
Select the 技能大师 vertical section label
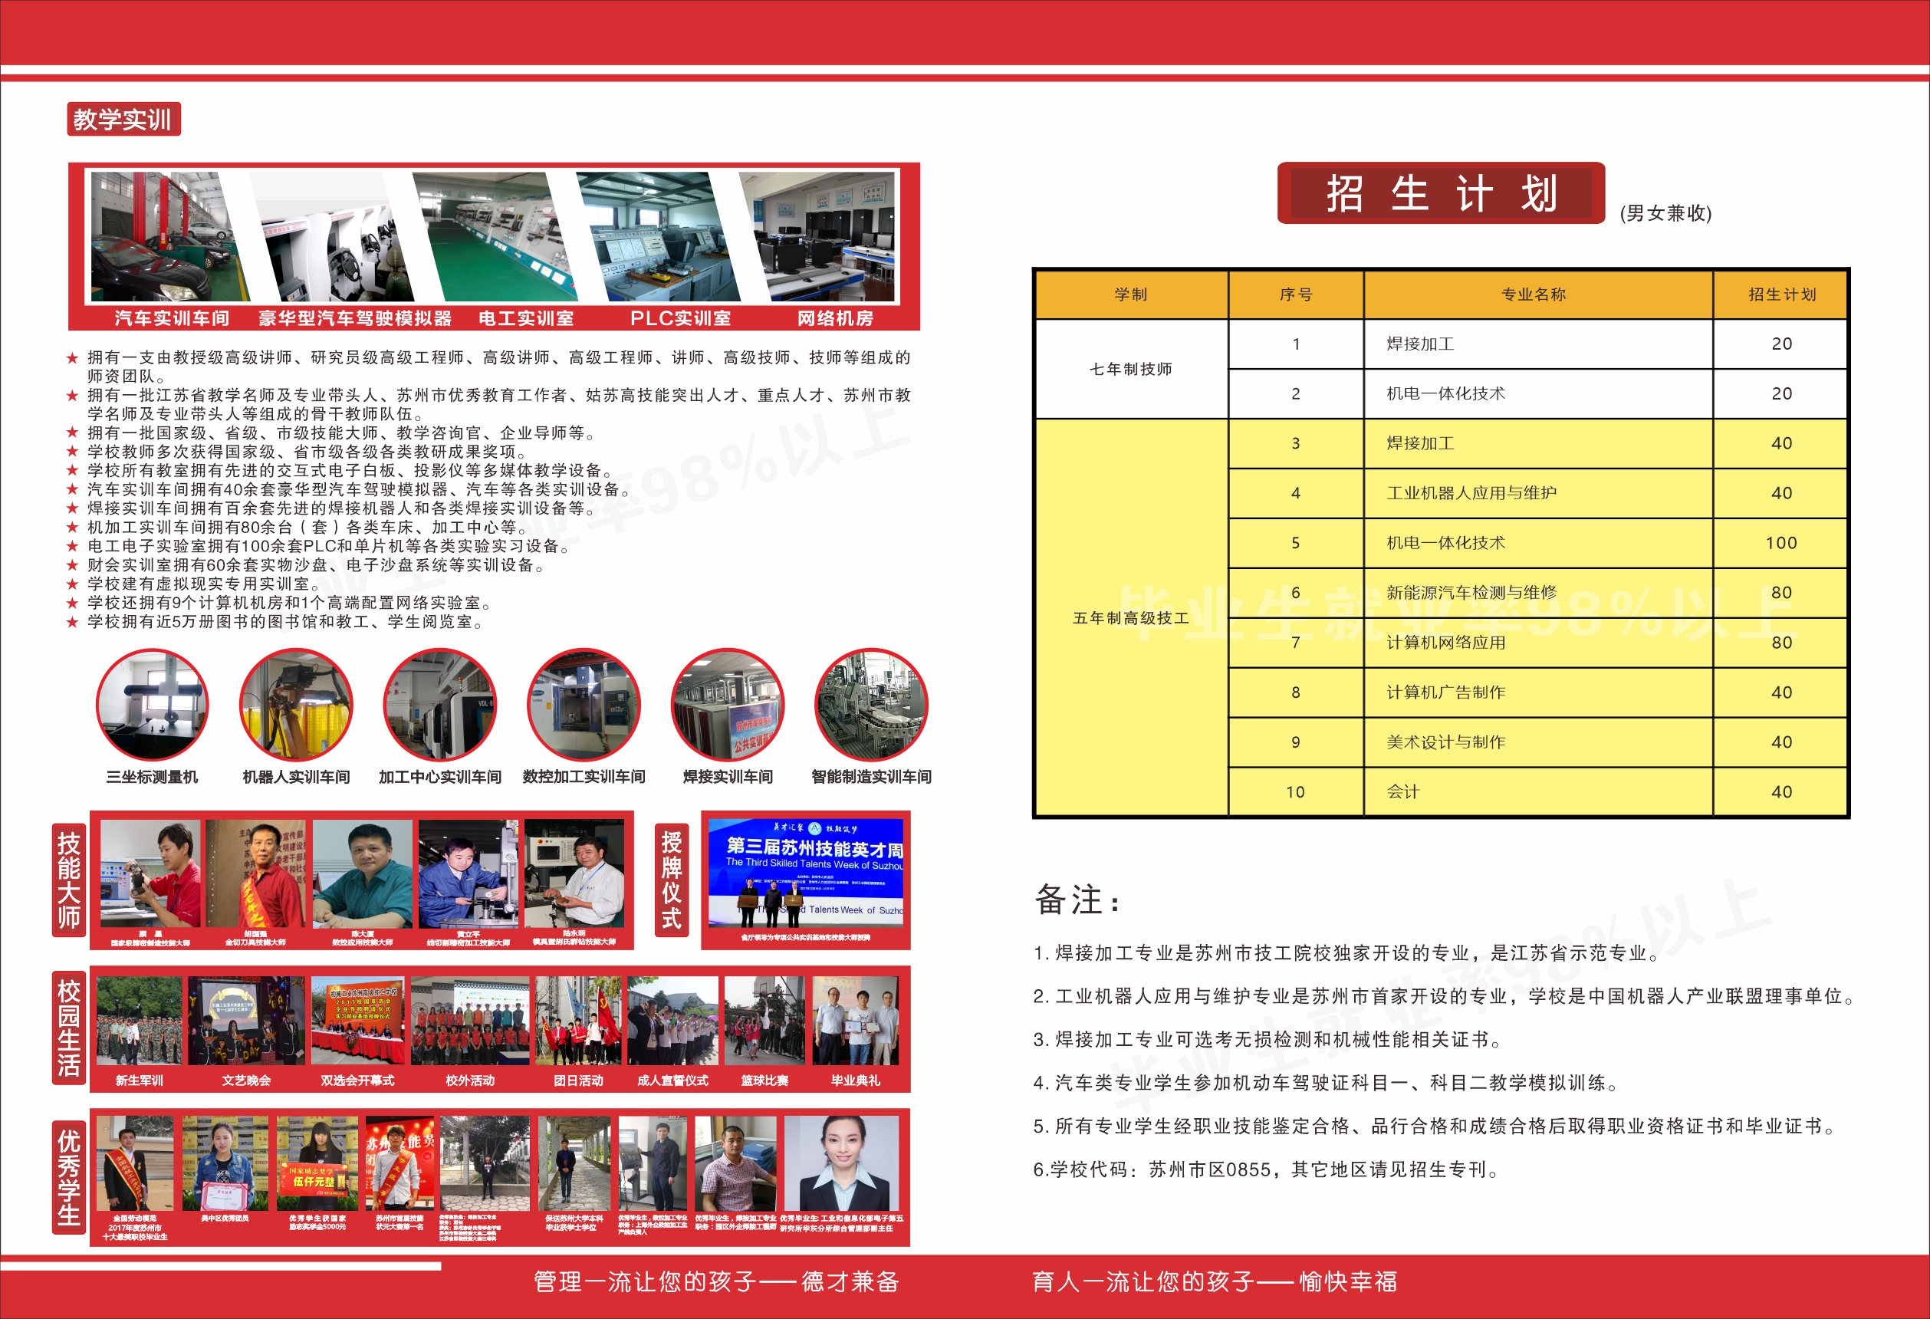pyautogui.click(x=69, y=880)
